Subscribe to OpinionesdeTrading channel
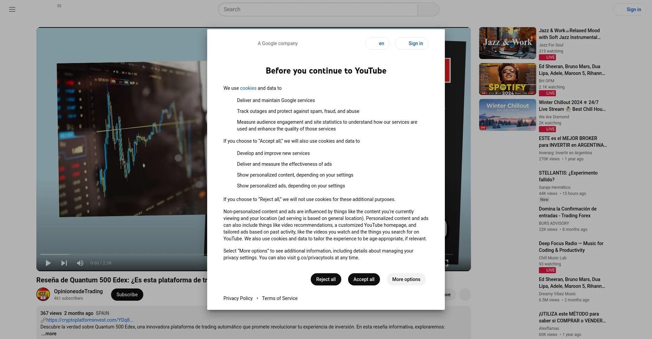 127,295
